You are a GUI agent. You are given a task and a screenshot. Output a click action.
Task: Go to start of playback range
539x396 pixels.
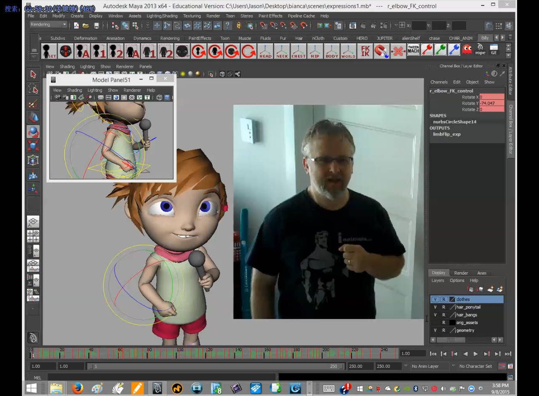coord(432,354)
